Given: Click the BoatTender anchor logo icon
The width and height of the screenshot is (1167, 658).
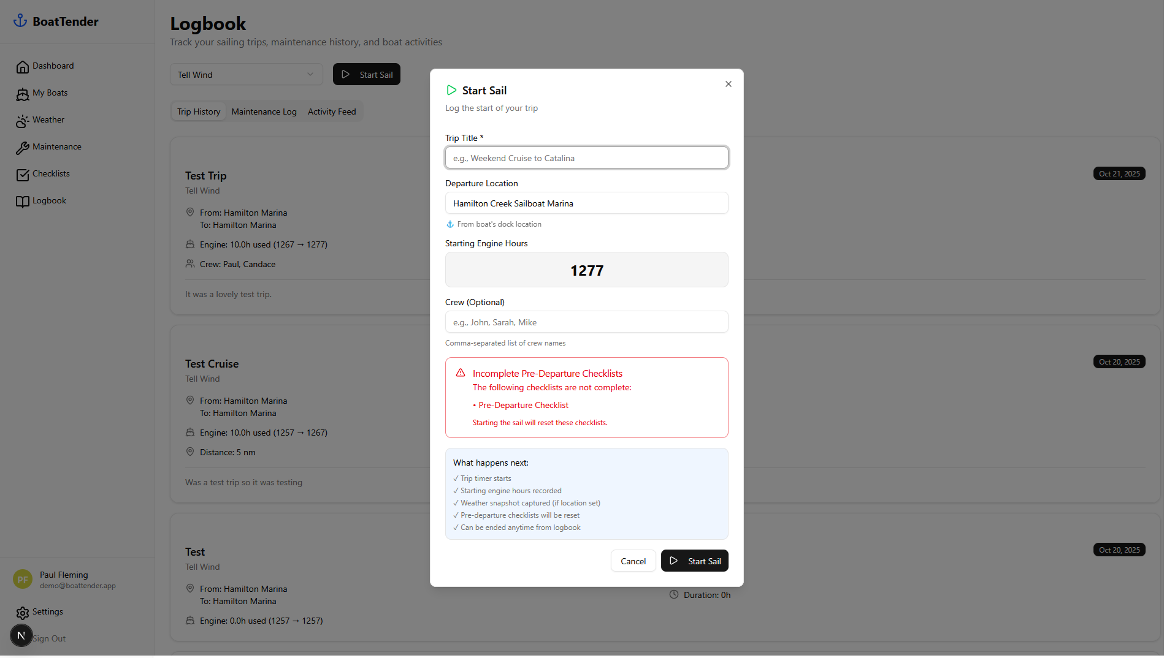Looking at the screenshot, I should click(20, 21).
